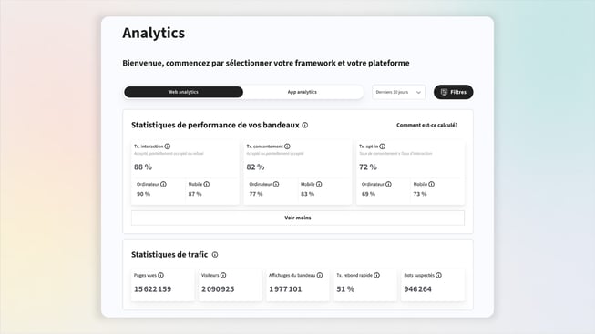Select the 88 % interaction rate value
This screenshot has width=595, height=334.
[x=143, y=167]
